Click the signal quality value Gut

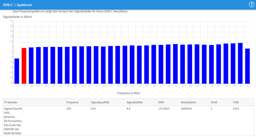(93, 109)
